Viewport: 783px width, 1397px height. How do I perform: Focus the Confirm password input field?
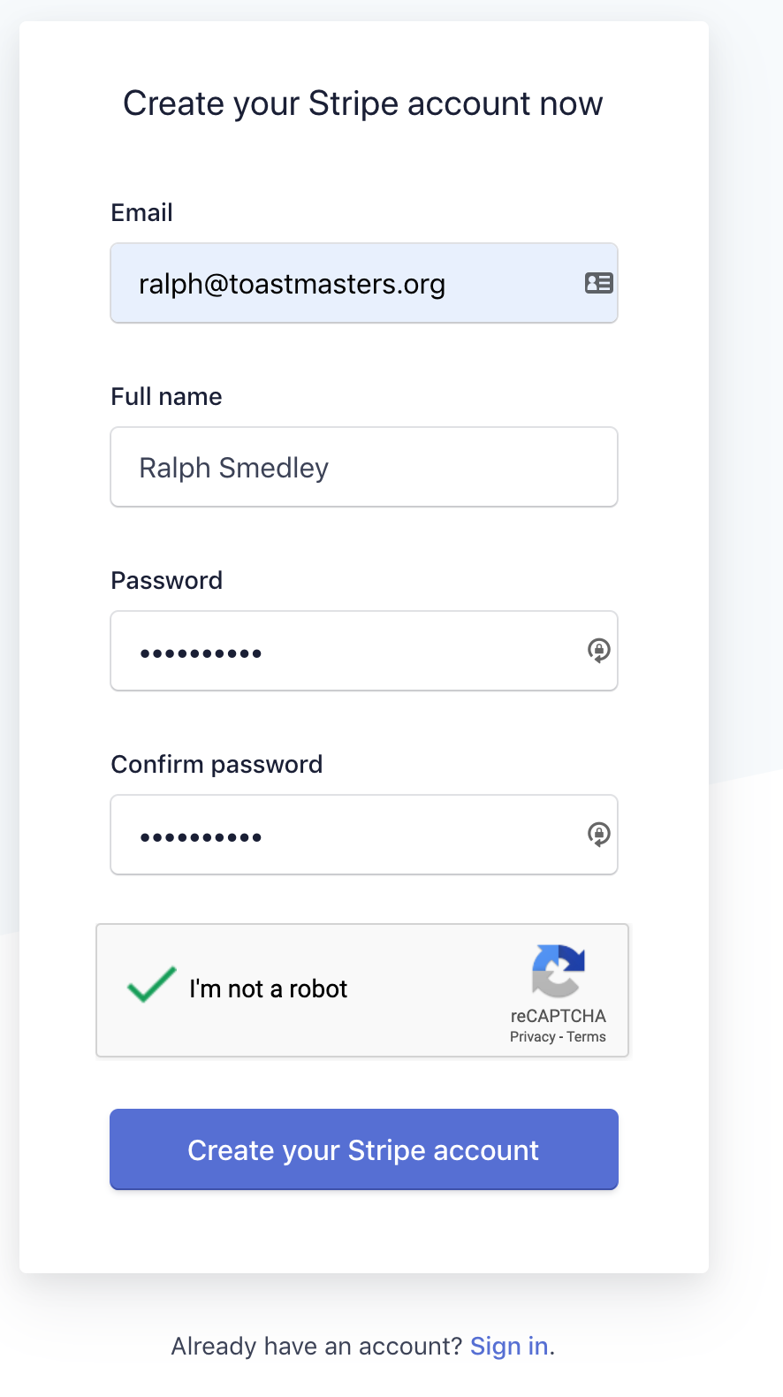pos(364,835)
